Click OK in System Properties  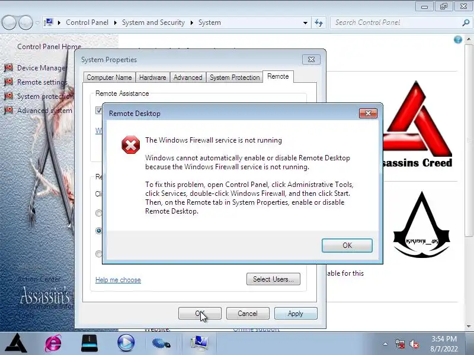(x=200, y=314)
